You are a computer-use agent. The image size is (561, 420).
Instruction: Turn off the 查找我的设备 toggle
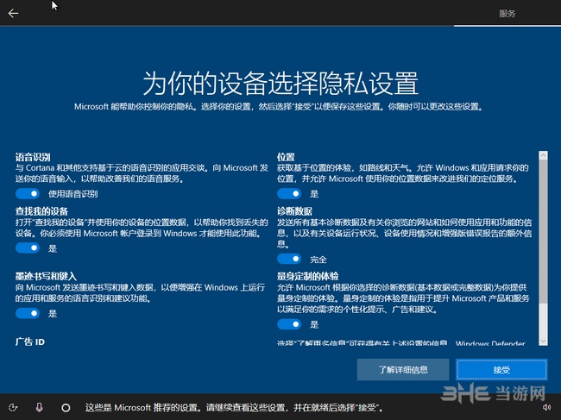coord(28,248)
